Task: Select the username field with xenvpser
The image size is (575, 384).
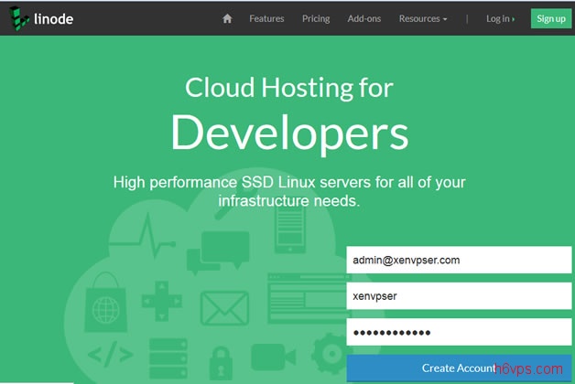Action: (459, 296)
